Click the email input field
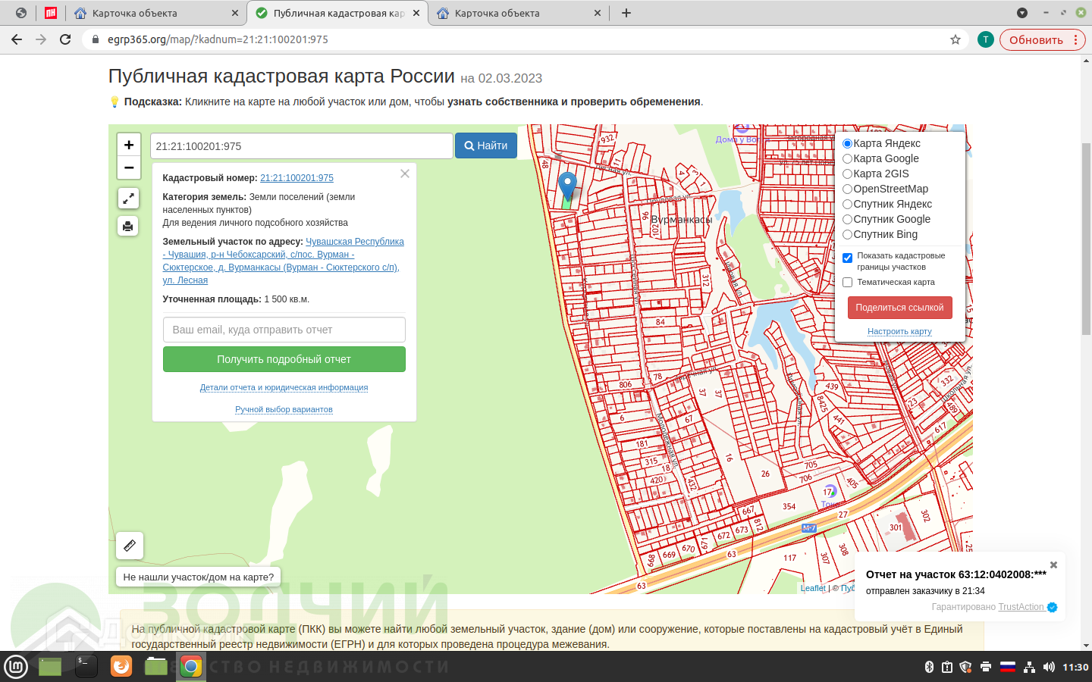The width and height of the screenshot is (1092, 682). click(x=284, y=330)
